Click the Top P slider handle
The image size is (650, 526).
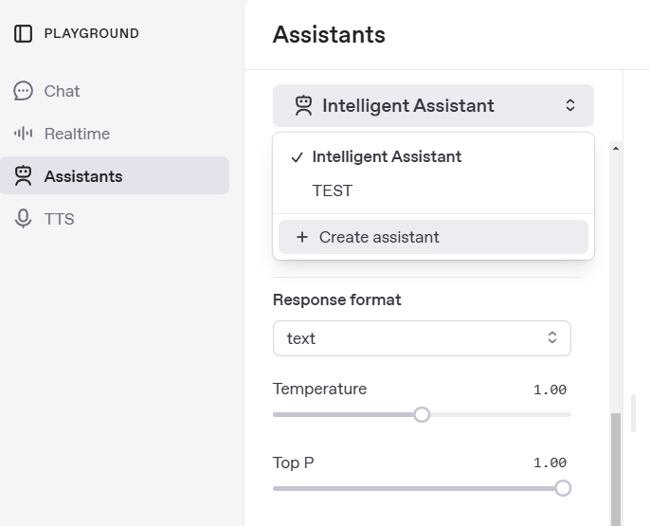[x=563, y=488]
